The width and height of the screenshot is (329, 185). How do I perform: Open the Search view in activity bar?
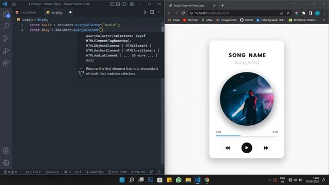[x=6, y=26]
